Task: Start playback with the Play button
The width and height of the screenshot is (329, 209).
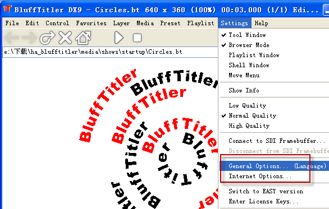Action: coord(119,38)
